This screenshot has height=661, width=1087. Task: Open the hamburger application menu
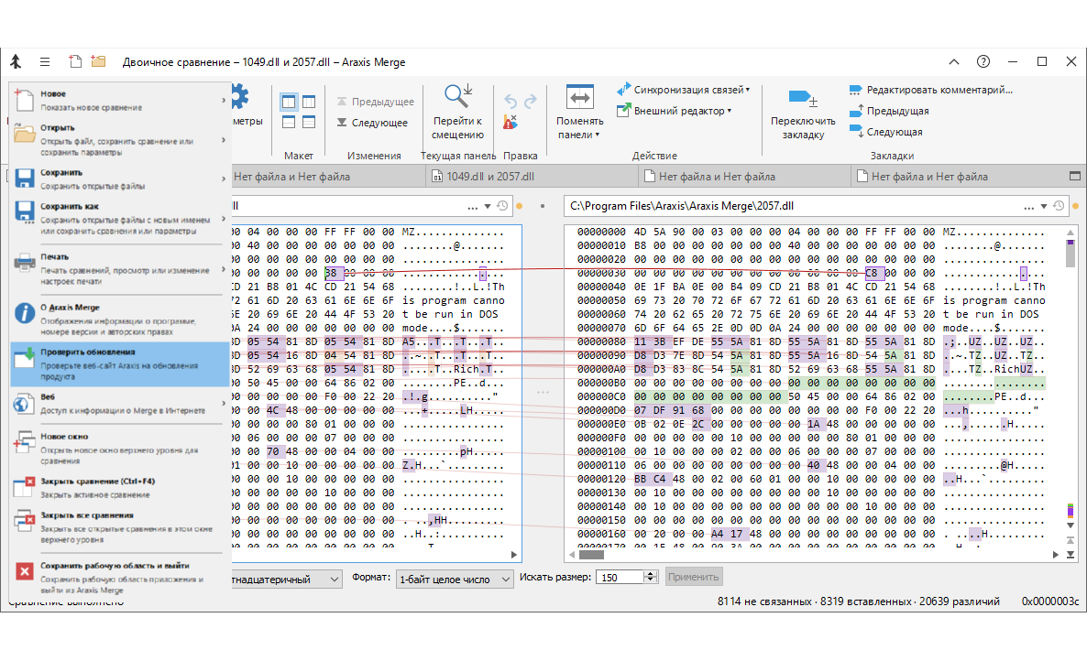(45, 61)
